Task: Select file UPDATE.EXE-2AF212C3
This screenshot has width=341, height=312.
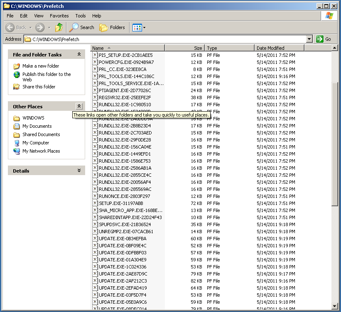Action: (123, 281)
